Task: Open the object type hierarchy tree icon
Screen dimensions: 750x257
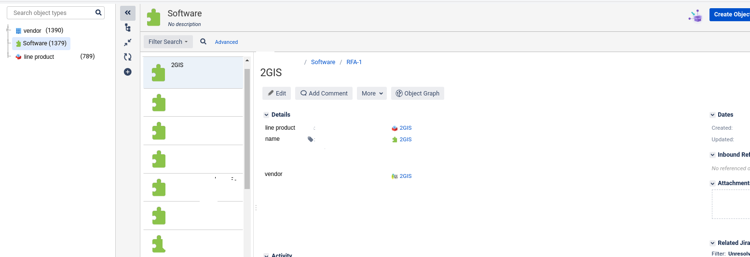Action: (x=128, y=27)
